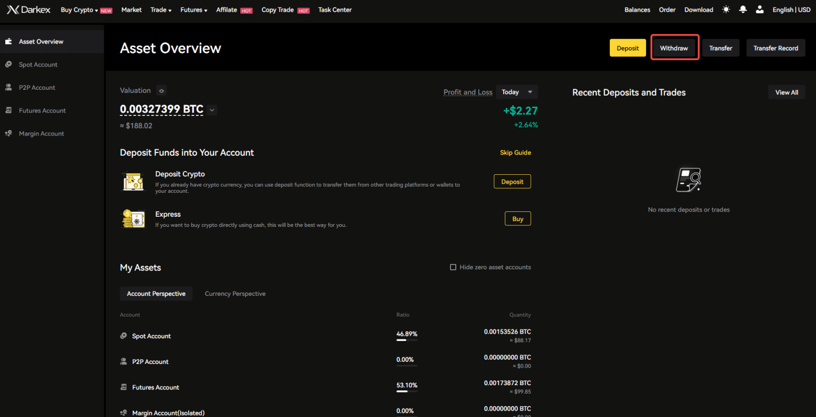Open the English | USD language selector
This screenshot has width=816, height=417.
click(791, 9)
